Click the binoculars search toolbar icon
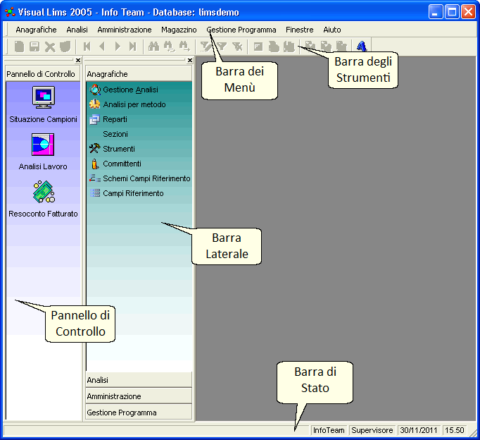 [x=153, y=47]
